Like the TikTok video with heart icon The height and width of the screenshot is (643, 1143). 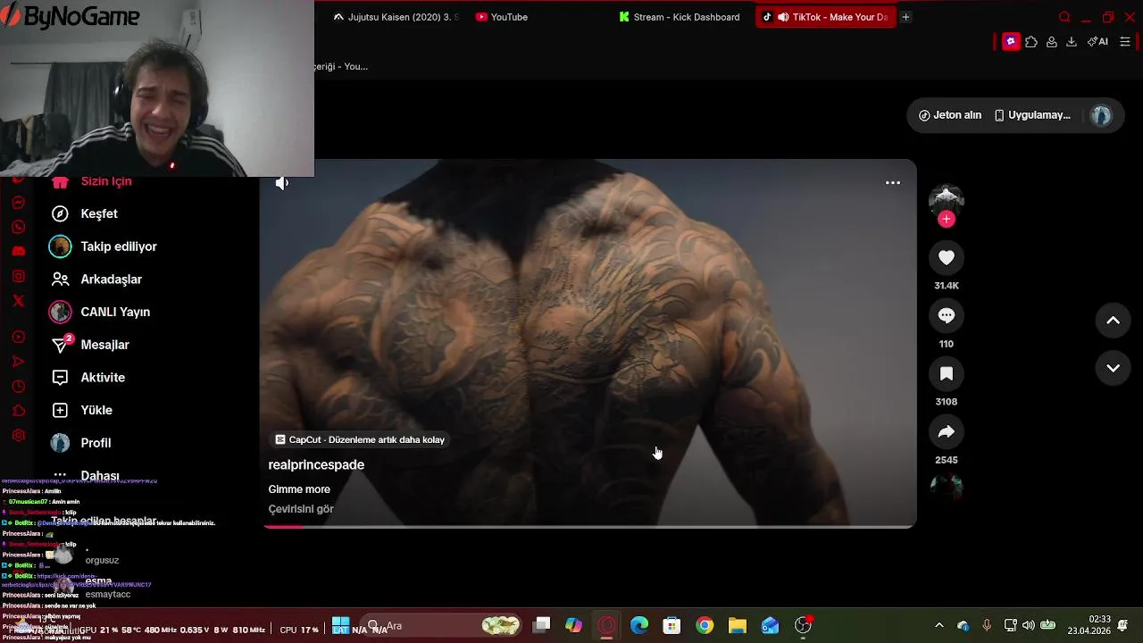tap(947, 257)
